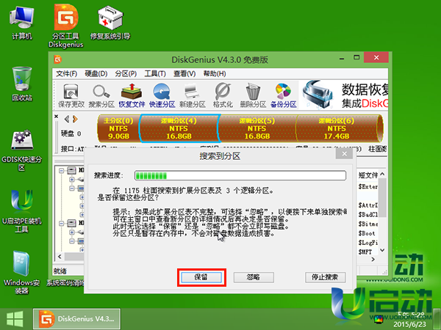Click the DiskGenius title bar app icon

[57, 59]
